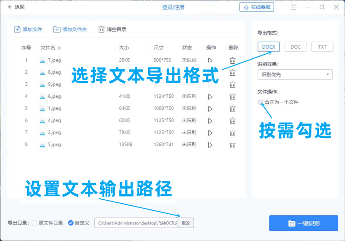Click the 状态 column header
This screenshot has width=345, height=241.
[x=187, y=48]
